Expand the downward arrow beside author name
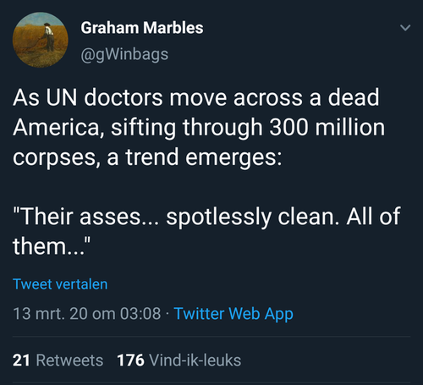The image size is (423, 385). click(405, 28)
